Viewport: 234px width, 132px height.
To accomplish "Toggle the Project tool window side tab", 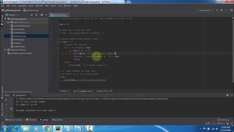I will point(2,20).
